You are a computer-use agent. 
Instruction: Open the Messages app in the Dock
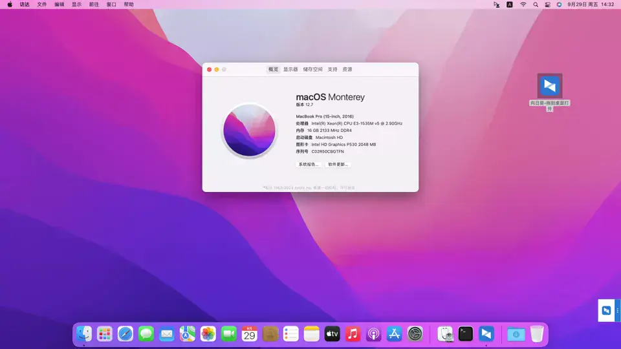tap(146, 334)
